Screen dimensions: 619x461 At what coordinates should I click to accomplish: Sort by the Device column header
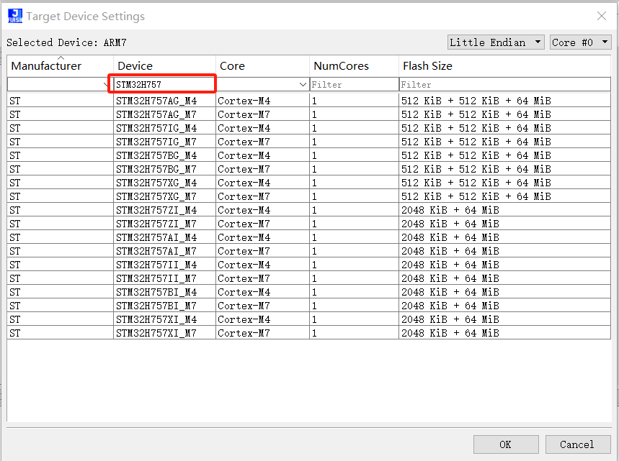point(164,65)
